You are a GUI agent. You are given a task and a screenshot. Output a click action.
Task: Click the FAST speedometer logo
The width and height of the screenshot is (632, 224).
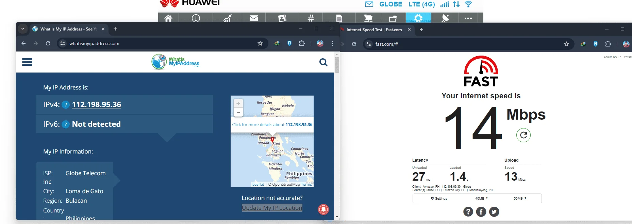(481, 71)
